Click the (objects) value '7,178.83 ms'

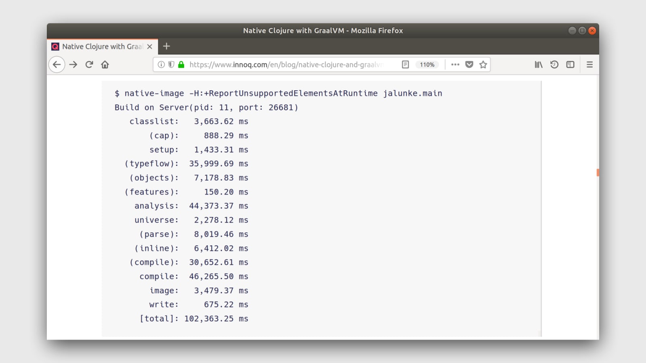coord(221,178)
